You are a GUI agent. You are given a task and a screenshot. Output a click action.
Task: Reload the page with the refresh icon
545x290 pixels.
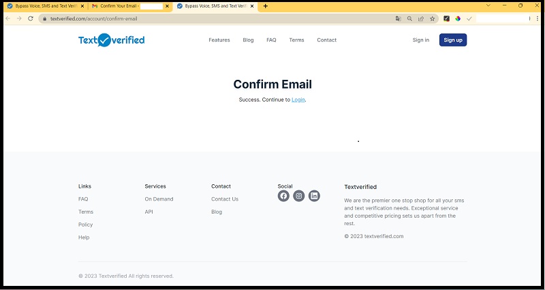pos(31,18)
